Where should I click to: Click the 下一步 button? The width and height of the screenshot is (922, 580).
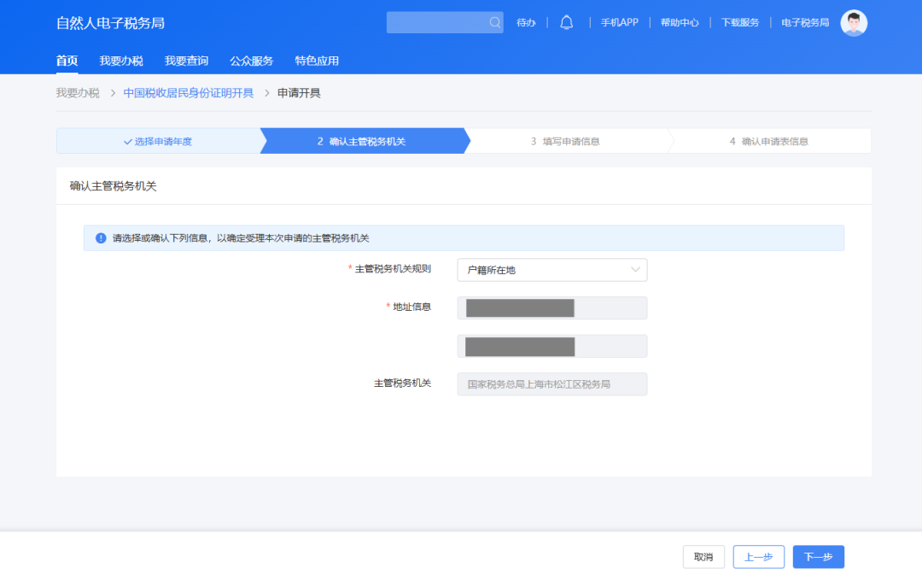click(818, 557)
